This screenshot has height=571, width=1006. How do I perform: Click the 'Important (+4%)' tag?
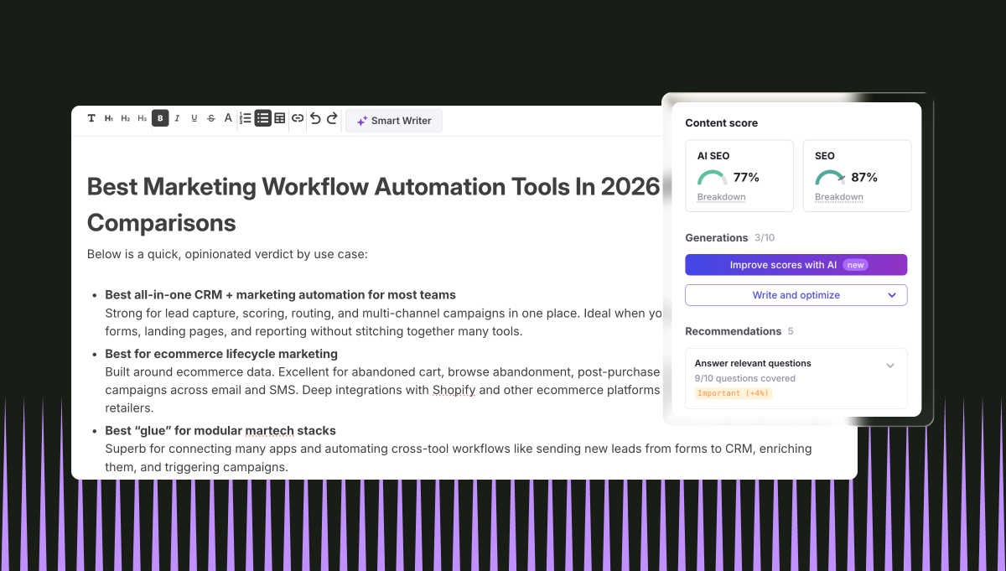(733, 393)
